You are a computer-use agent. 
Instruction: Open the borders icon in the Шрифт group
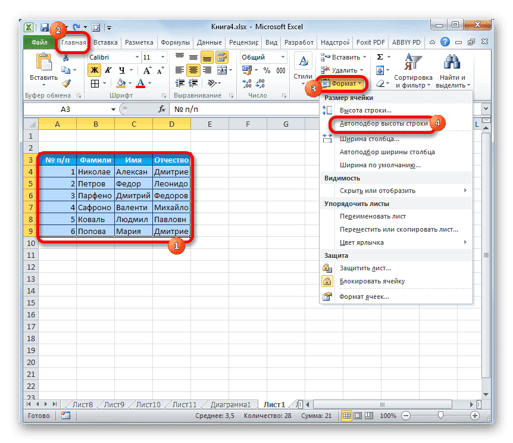[x=95, y=83]
